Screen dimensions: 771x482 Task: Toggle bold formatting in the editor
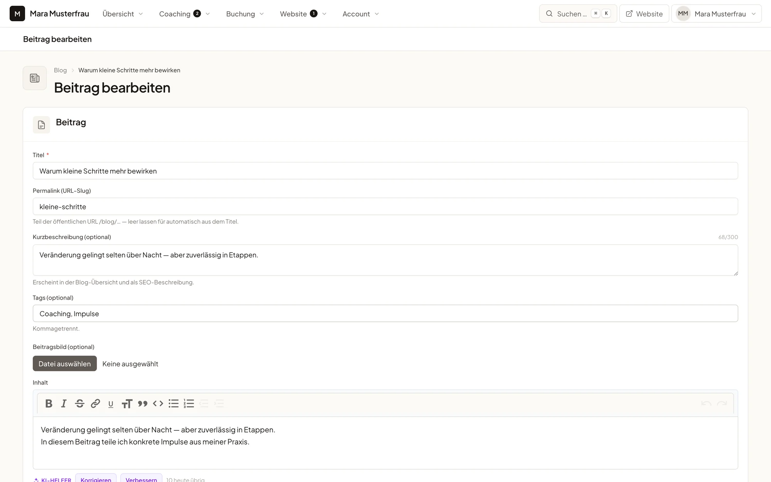pyautogui.click(x=49, y=403)
